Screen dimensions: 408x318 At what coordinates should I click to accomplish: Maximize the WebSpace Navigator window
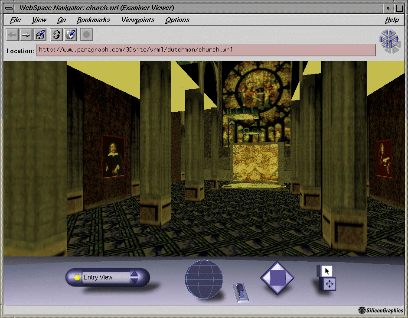pyautogui.click(x=399, y=8)
